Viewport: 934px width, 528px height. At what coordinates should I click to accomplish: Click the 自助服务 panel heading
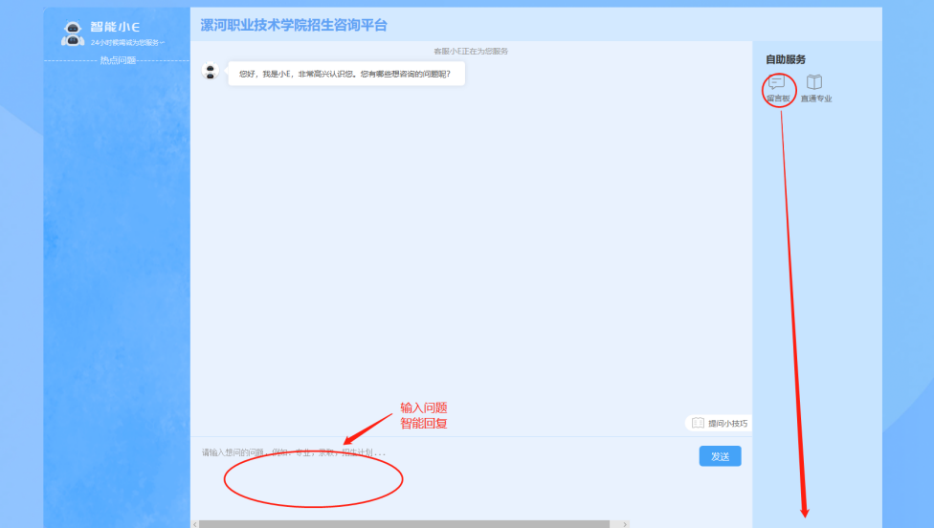pos(786,59)
